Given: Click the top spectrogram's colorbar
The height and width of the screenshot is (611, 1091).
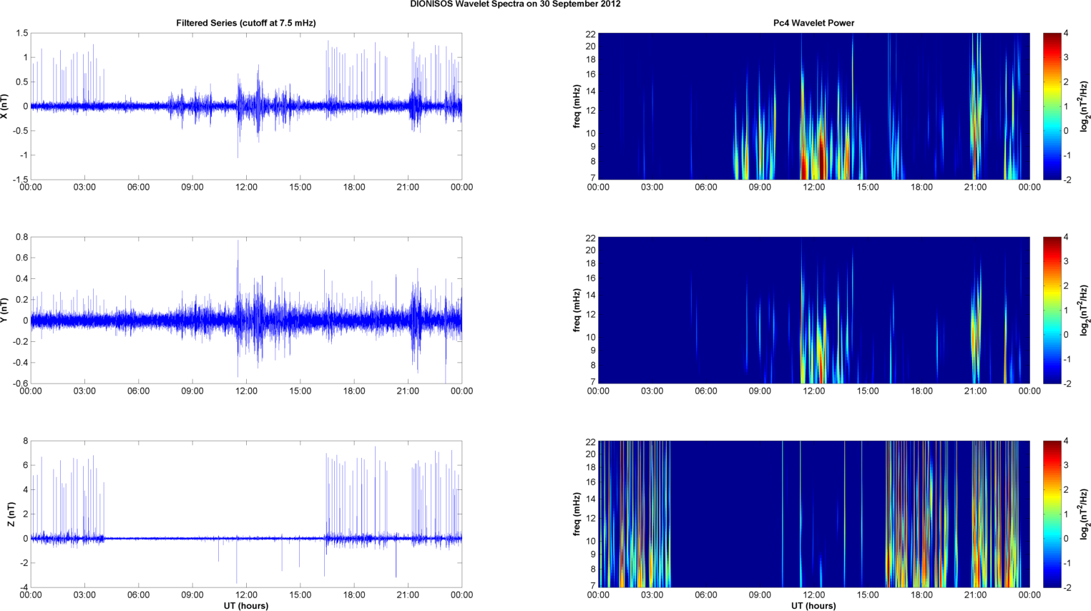Looking at the screenshot, I should (x=1052, y=106).
